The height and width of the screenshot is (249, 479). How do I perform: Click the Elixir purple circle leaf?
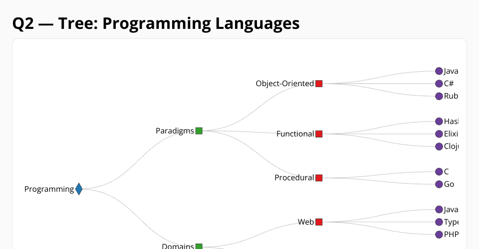click(439, 134)
